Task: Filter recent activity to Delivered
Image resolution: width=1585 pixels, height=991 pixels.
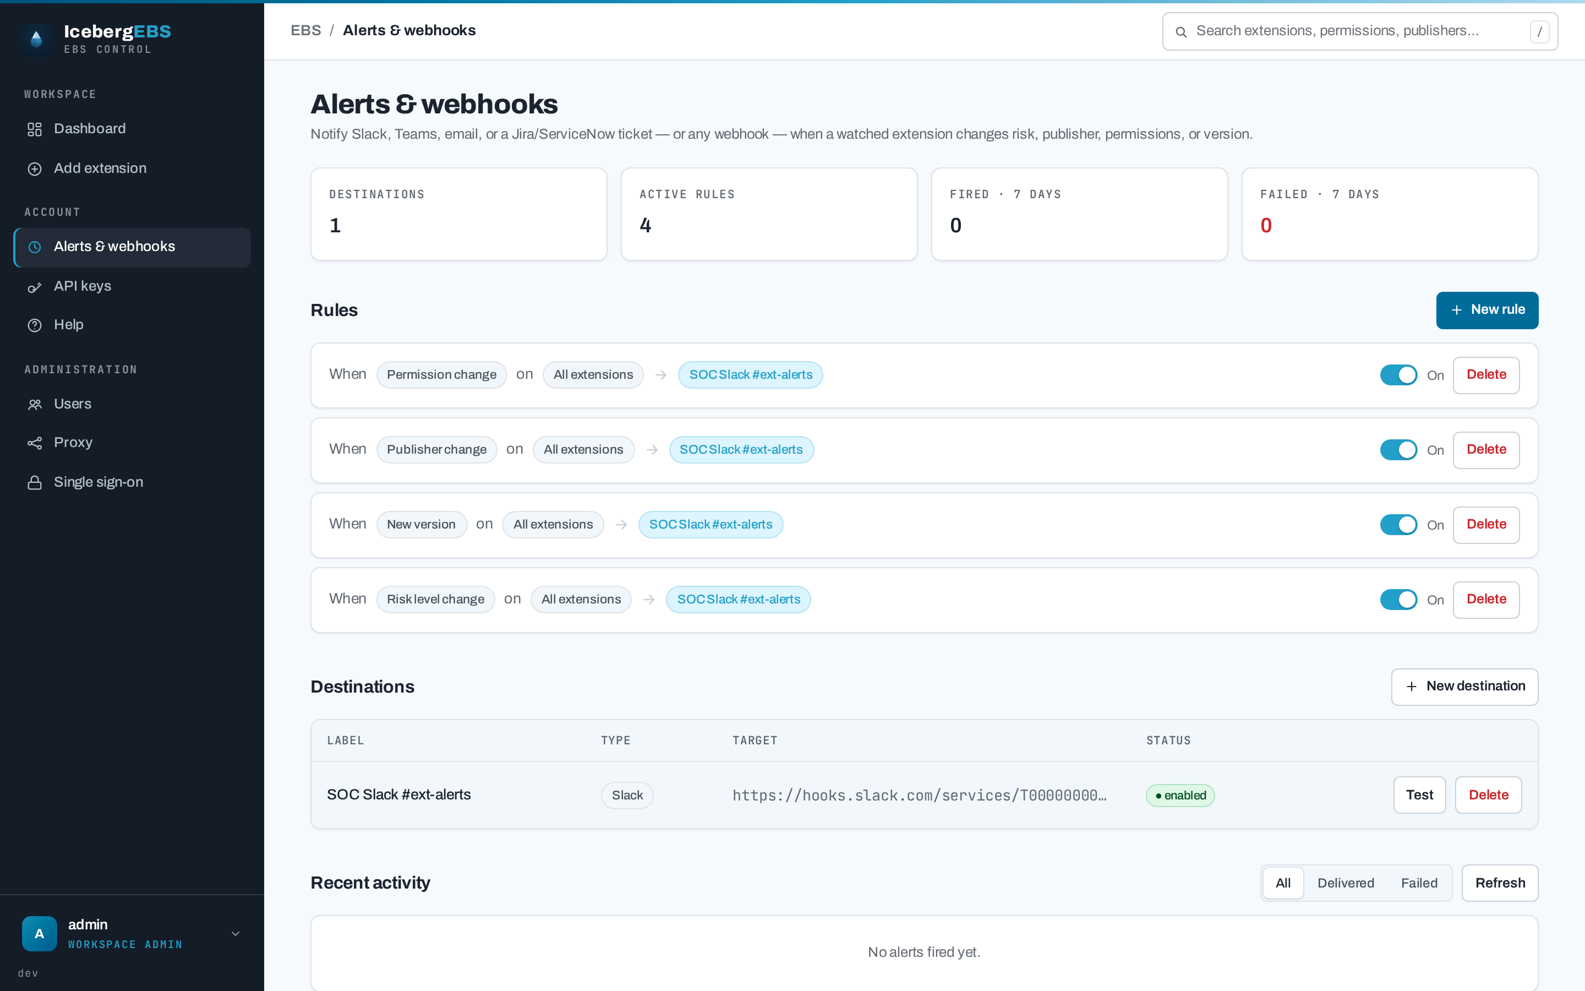Action: (1345, 883)
